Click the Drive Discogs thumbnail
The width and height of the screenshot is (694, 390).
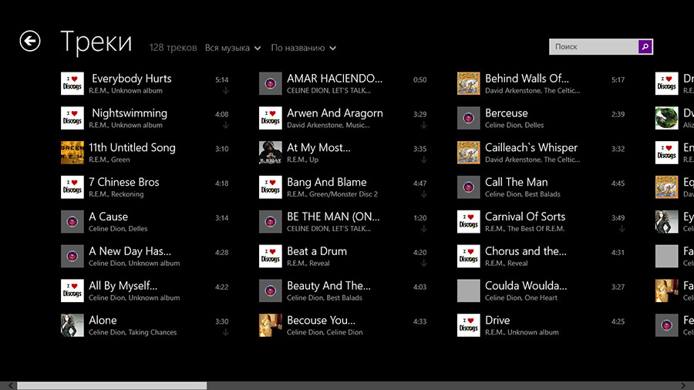[468, 325]
